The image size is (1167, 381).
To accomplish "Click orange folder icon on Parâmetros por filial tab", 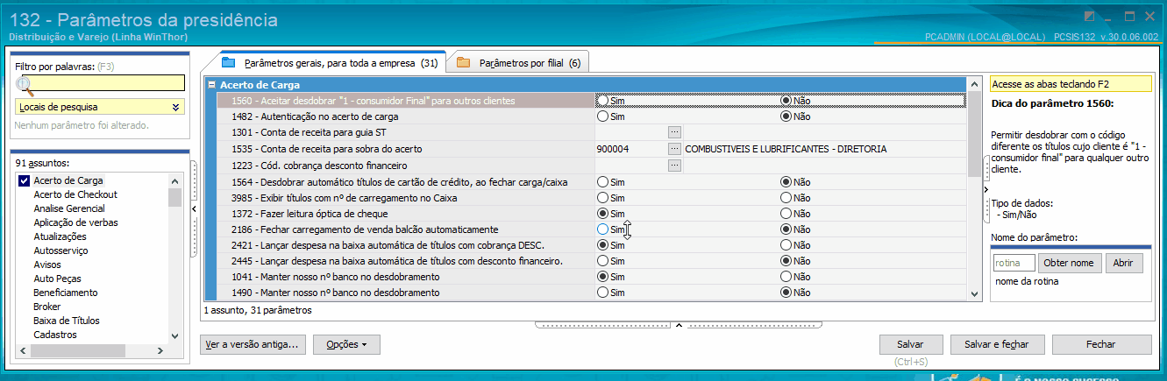I will point(463,63).
